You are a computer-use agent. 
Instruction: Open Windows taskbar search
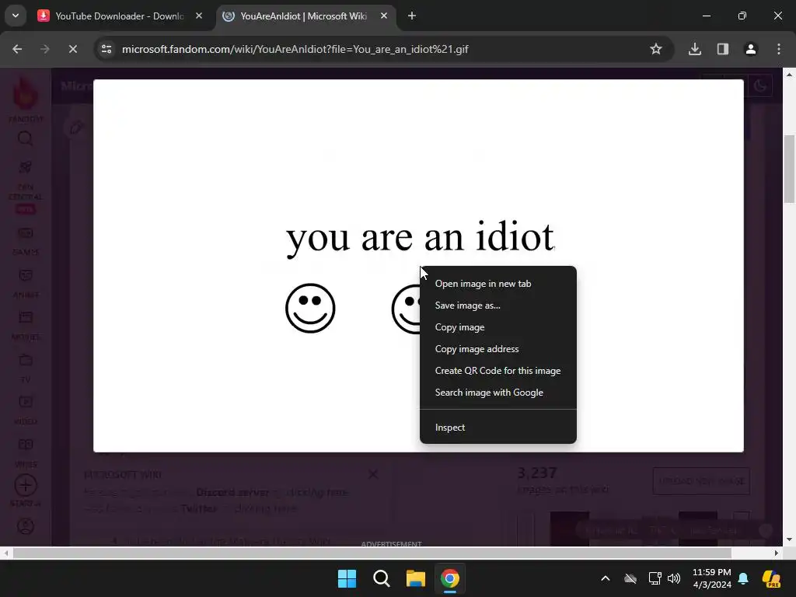tap(381, 578)
